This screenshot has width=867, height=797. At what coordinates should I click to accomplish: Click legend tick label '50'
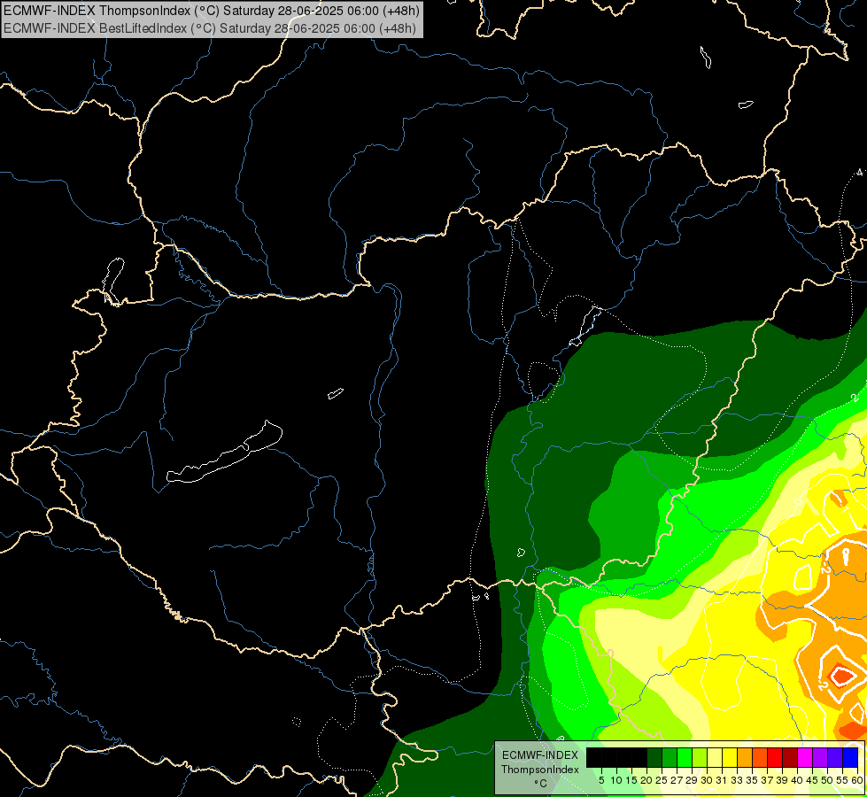[827, 780]
